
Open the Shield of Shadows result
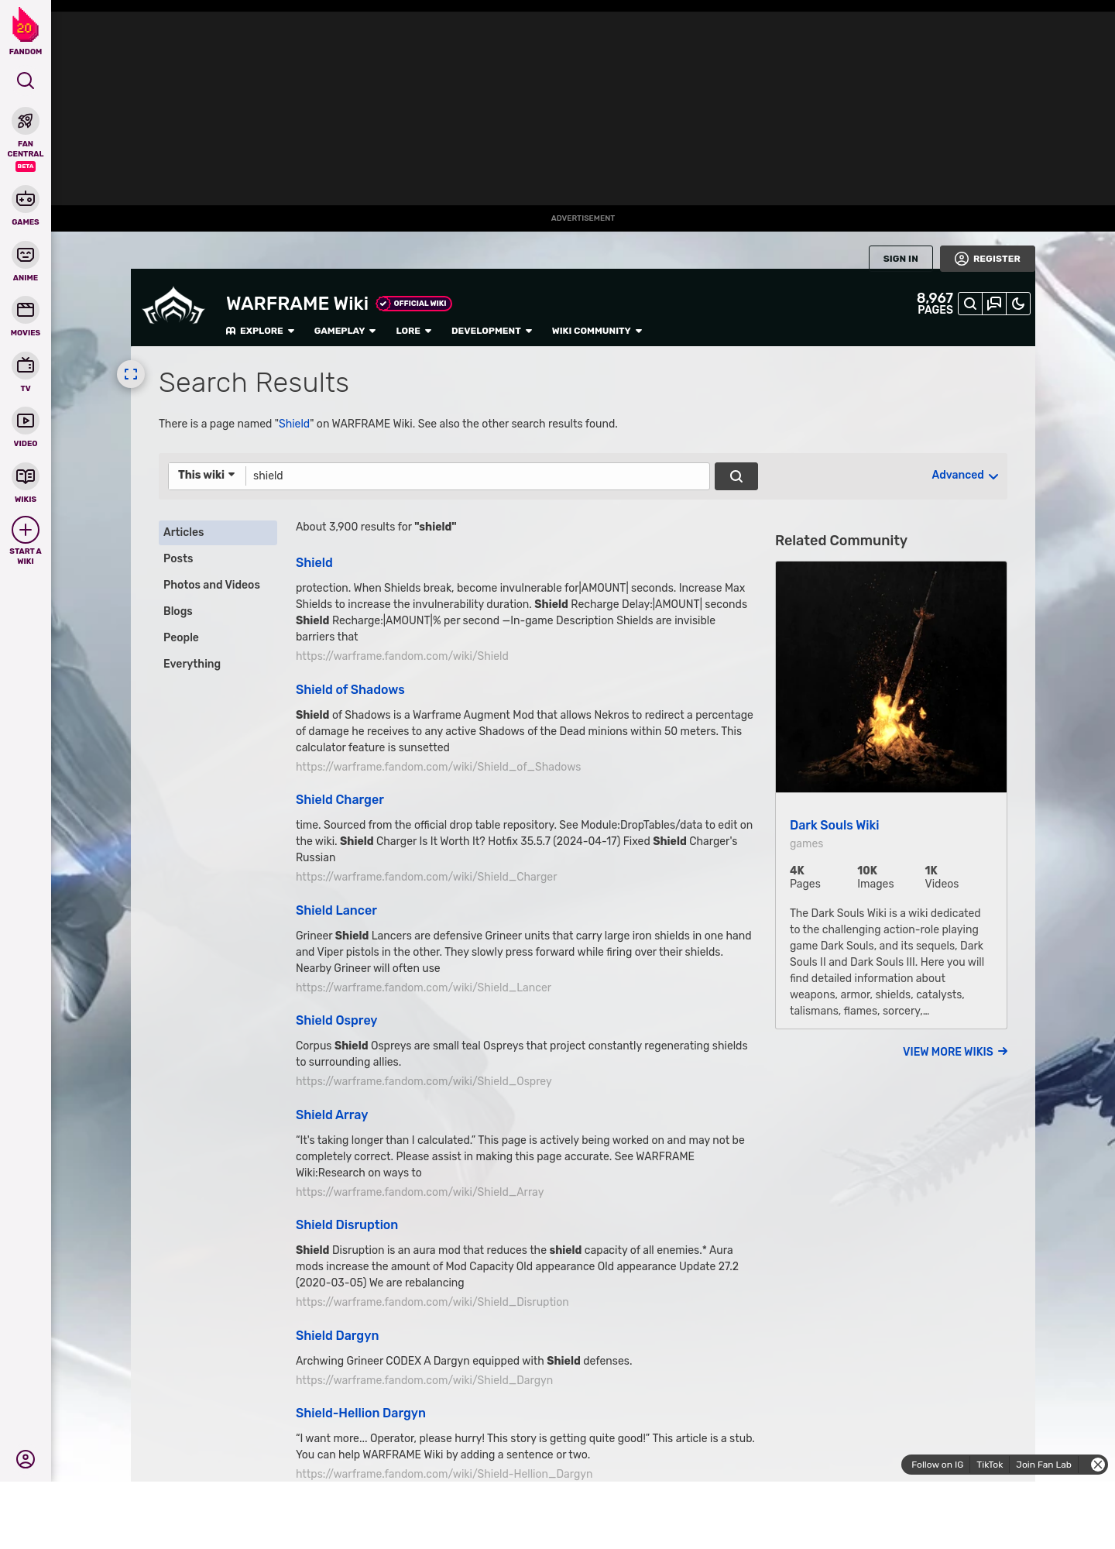click(x=350, y=689)
